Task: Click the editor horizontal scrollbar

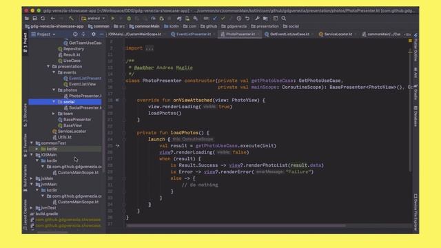Action: (236, 225)
